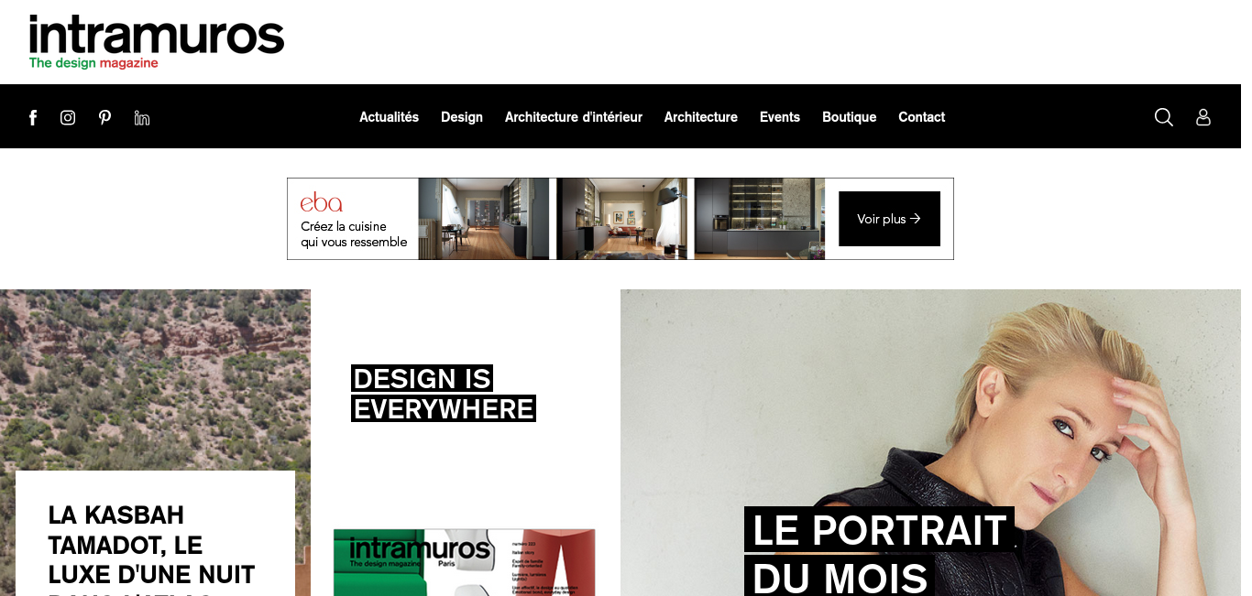Viewport: 1252px width, 596px height.
Task: Click the Voir plus button
Action: pyautogui.click(x=889, y=219)
